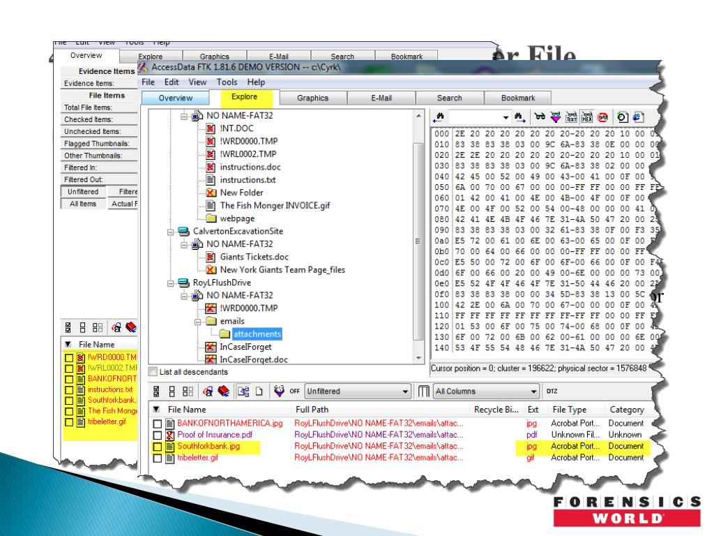Viewport: 714px width, 536px height.
Task: Click the All Items button in back window
Action: click(x=83, y=204)
